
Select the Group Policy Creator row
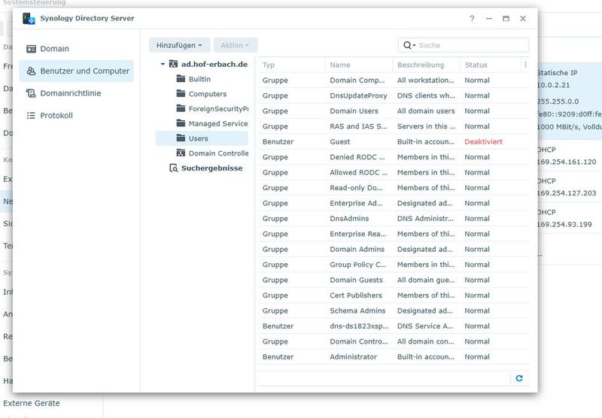[x=394, y=265]
